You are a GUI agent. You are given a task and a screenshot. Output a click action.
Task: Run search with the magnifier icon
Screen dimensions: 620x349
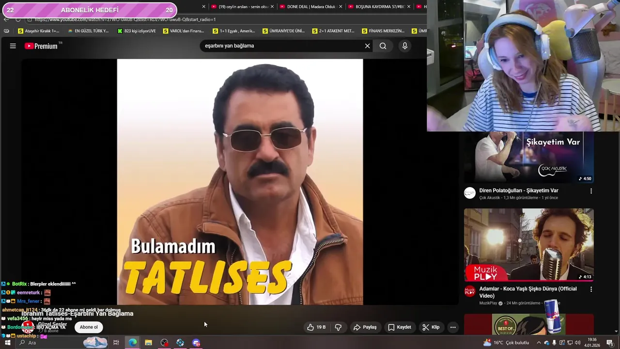pyautogui.click(x=383, y=46)
